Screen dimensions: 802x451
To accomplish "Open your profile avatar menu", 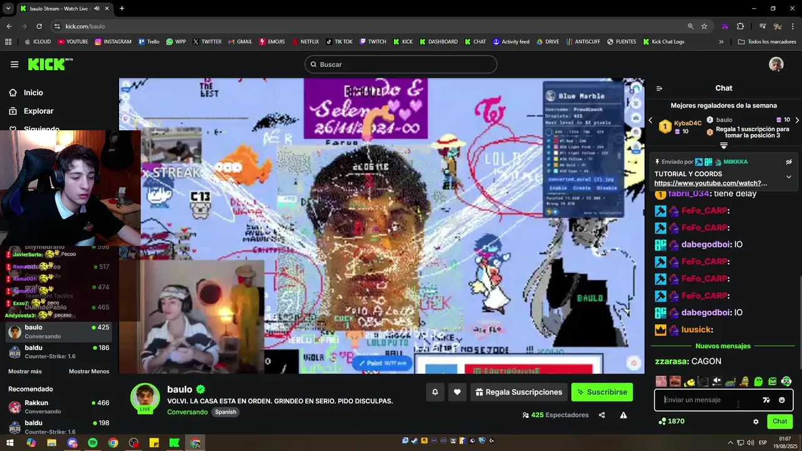I will point(776,64).
